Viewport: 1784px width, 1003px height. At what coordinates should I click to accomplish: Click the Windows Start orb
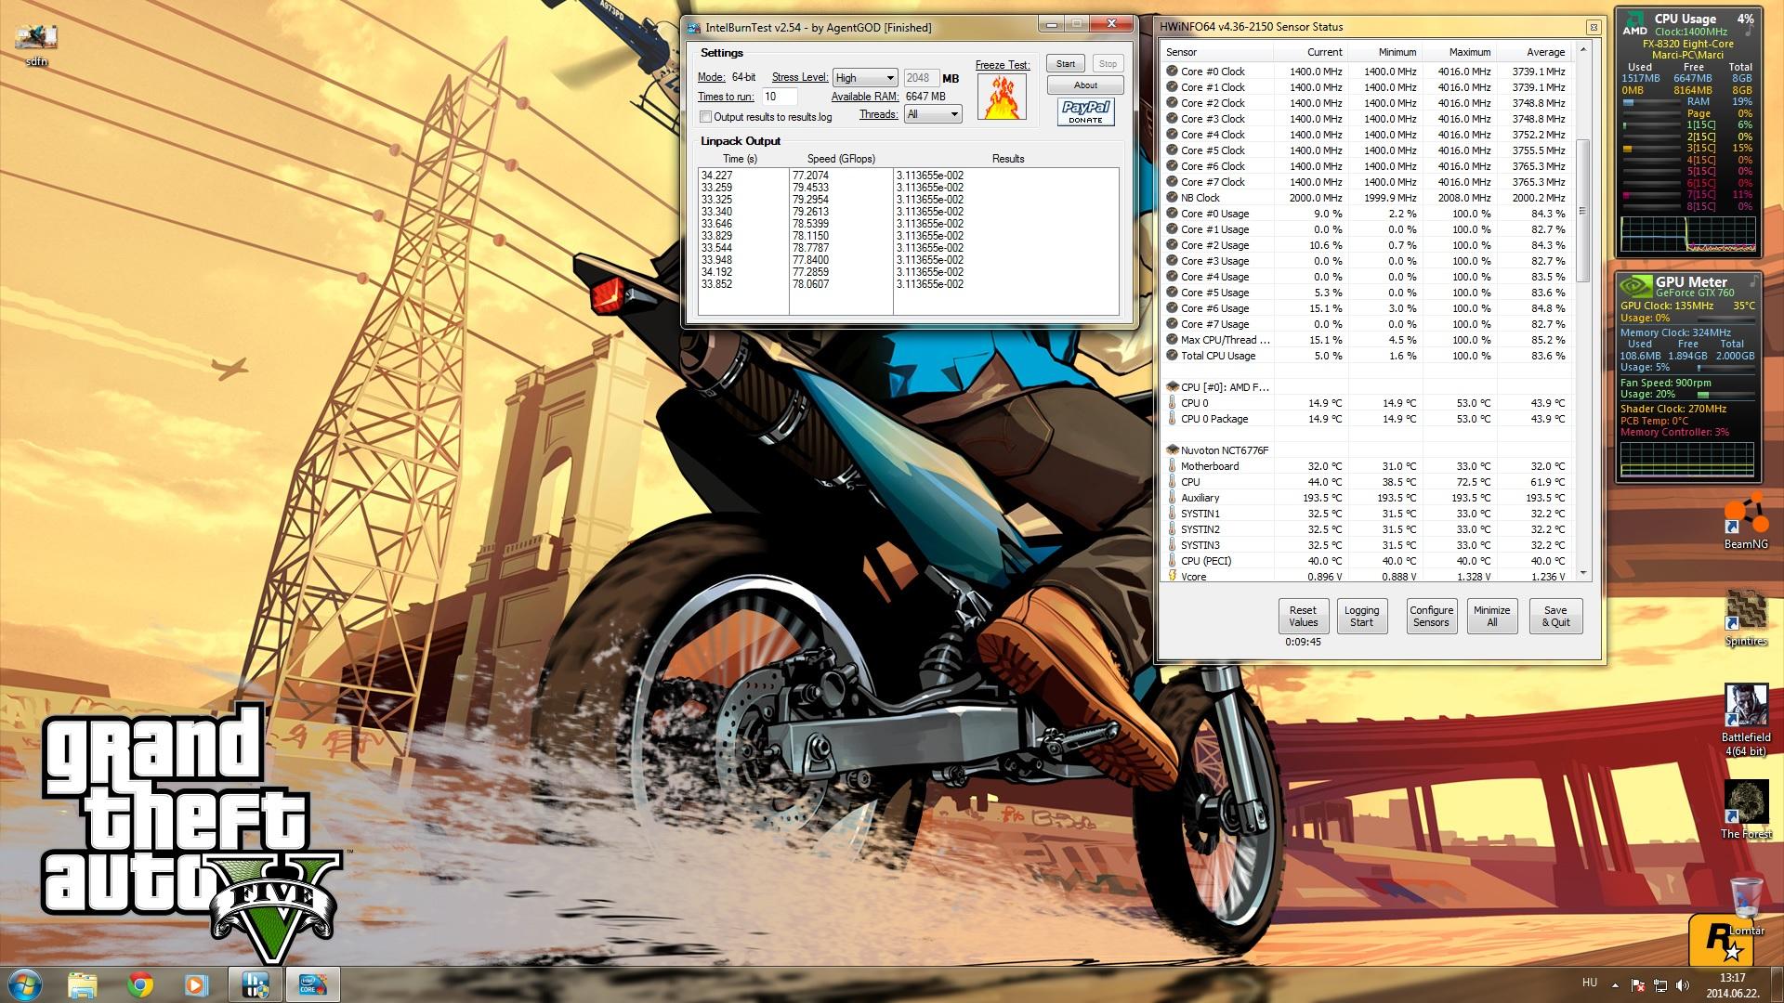(x=24, y=983)
